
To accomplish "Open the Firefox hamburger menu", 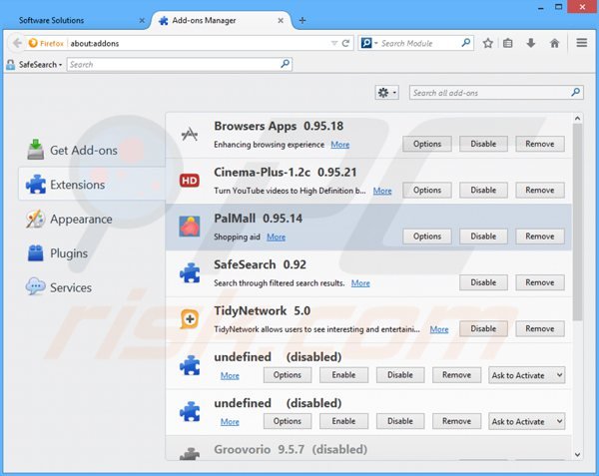I will point(582,43).
